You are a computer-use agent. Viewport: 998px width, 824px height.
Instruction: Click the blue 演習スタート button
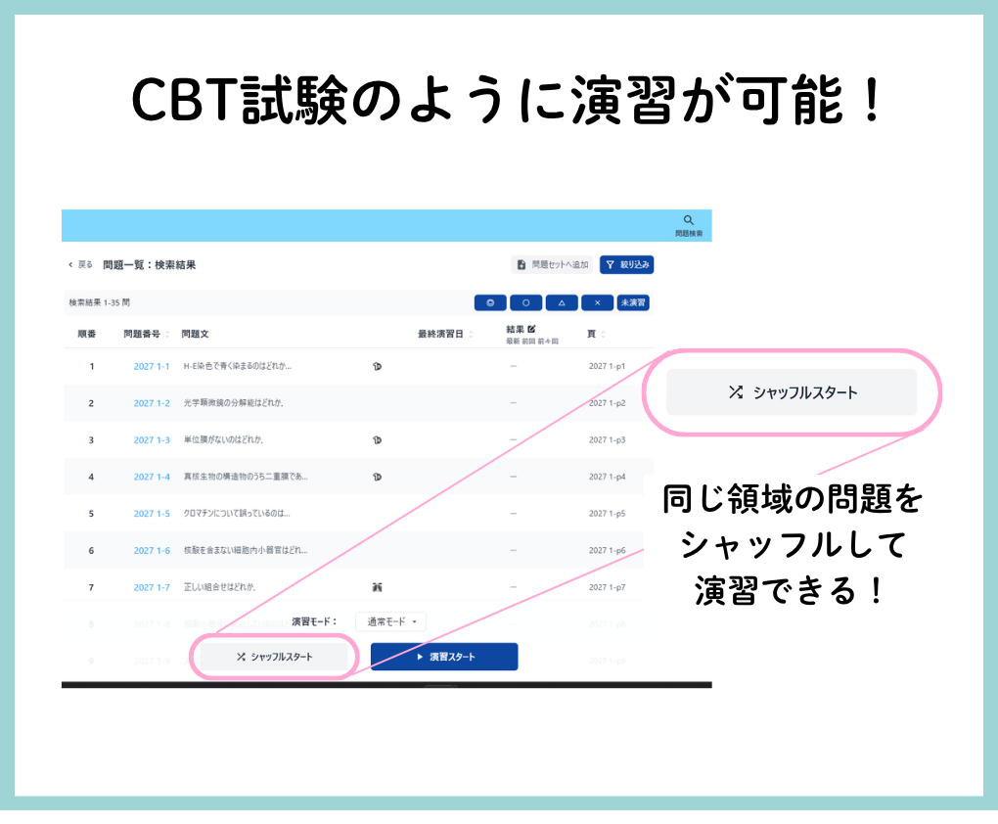click(444, 657)
